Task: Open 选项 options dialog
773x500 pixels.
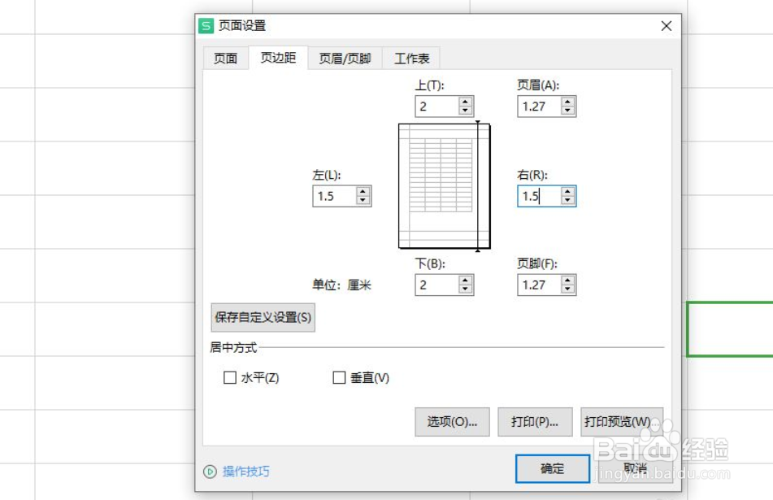Action: [452, 422]
